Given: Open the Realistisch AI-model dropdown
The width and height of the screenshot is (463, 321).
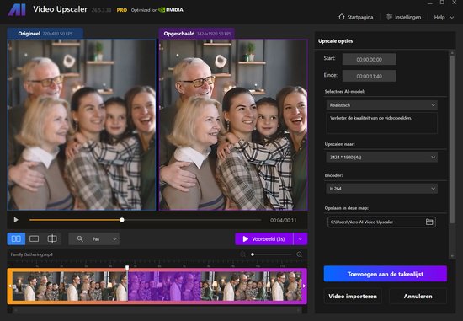Looking at the screenshot, I should point(382,105).
